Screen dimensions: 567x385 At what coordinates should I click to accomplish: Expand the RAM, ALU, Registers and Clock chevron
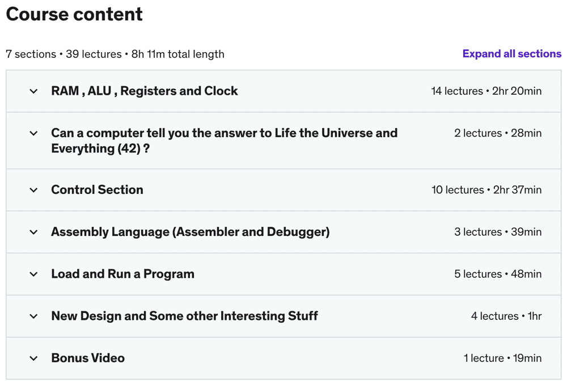point(33,91)
